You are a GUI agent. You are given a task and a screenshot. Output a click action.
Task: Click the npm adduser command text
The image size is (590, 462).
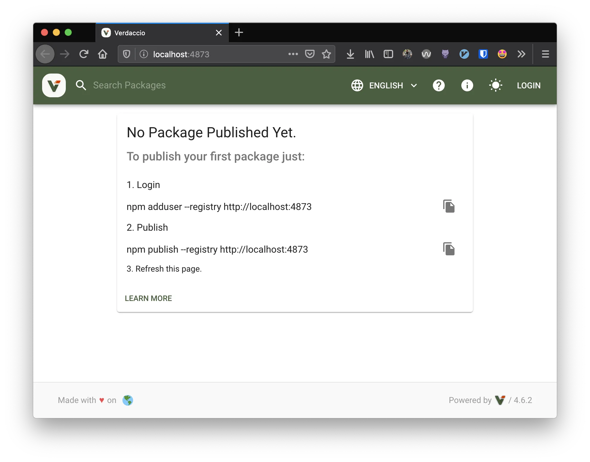pyautogui.click(x=219, y=207)
